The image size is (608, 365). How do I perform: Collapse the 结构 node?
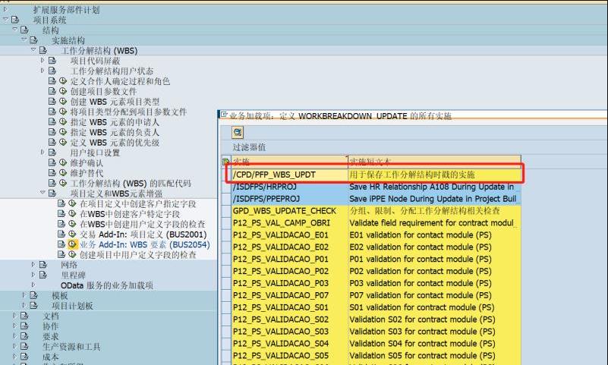coord(14,29)
